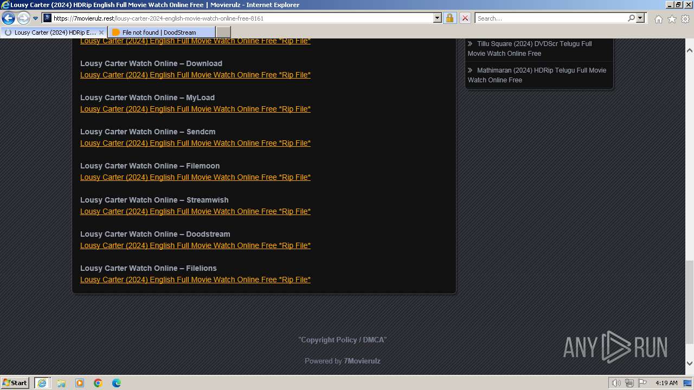Open the topmost rip file link

195,41
